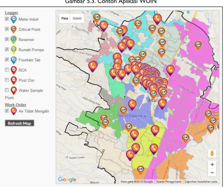
Task: Switch map to Satelit view
Action: pos(77,18)
